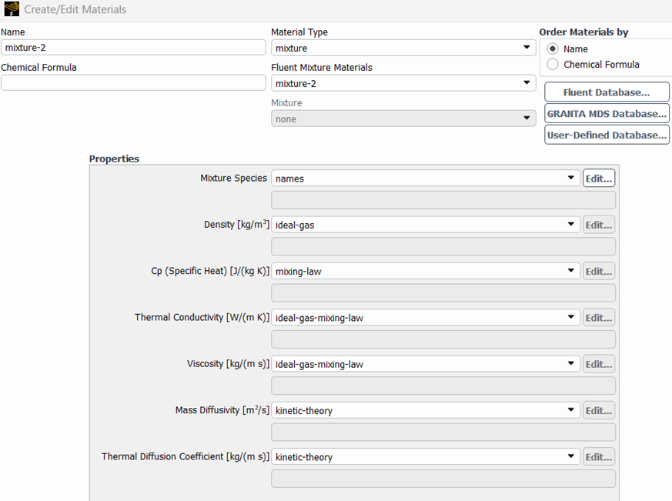Click Edit next to Cp Specific Heat

point(599,271)
